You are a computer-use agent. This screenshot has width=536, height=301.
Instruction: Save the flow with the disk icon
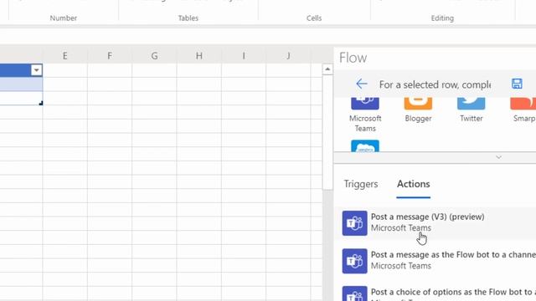click(517, 84)
